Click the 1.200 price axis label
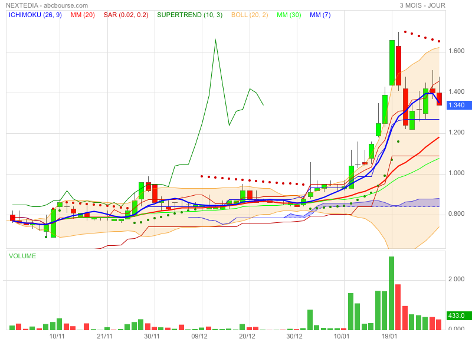The width and height of the screenshot is (472, 342). [x=456, y=132]
